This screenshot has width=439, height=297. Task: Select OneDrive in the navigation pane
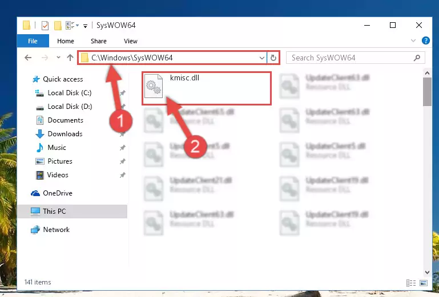pos(58,193)
